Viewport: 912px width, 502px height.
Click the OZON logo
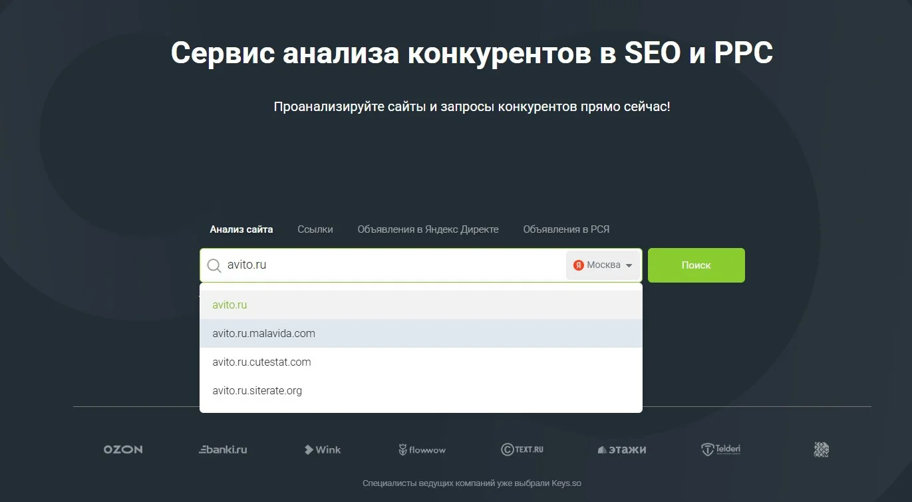(x=123, y=449)
